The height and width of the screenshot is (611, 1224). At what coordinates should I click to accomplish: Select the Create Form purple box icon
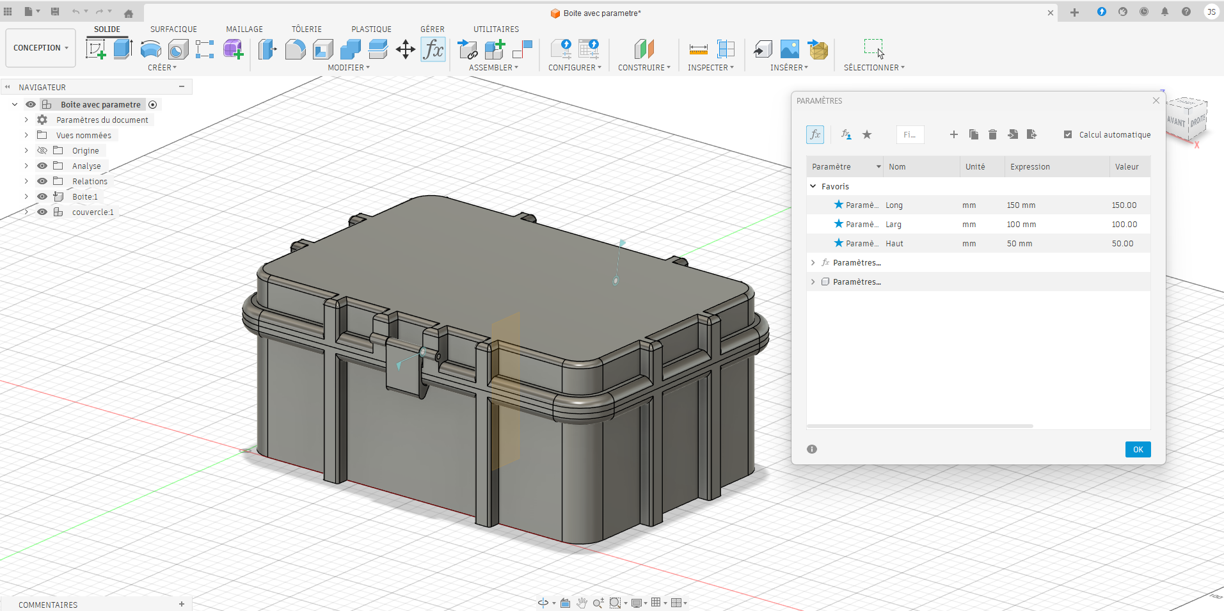pos(233,49)
